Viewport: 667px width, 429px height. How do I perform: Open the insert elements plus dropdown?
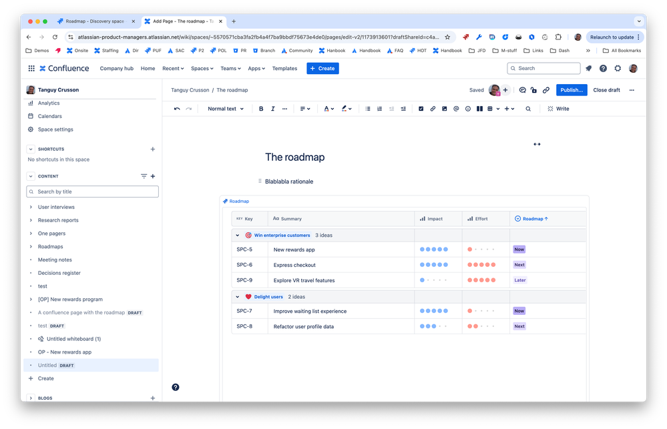(x=509, y=109)
